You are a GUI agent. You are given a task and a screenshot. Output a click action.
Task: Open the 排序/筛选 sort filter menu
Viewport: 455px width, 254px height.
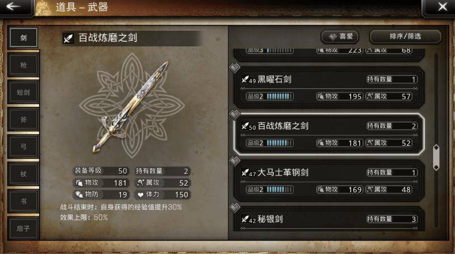tap(405, 36)
